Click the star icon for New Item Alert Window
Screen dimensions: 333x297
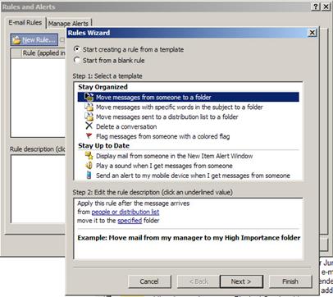point(89,155)
